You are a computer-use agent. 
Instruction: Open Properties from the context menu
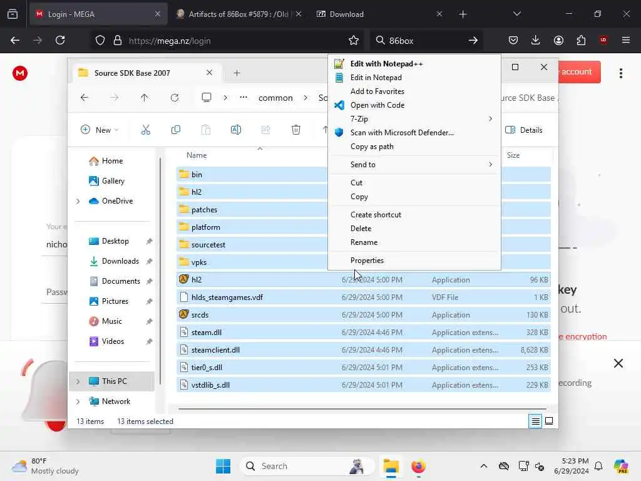tap(414, 261)
